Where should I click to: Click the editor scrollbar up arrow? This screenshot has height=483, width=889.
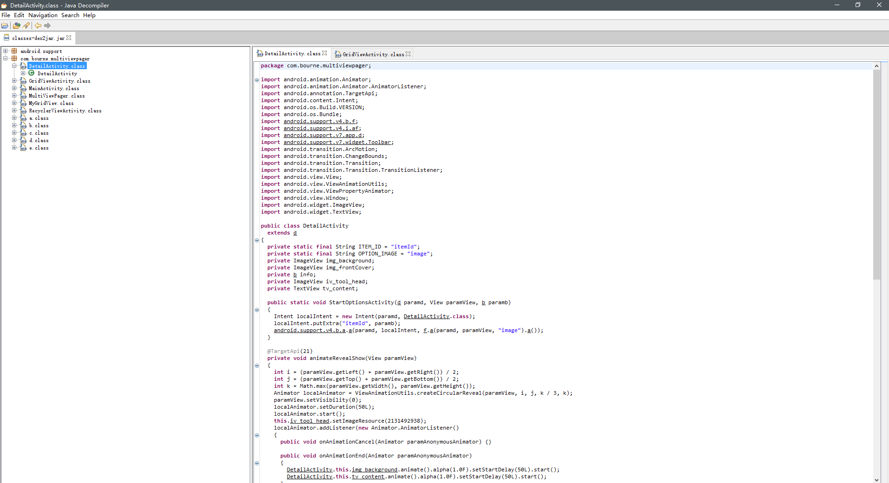coord(876,66)
